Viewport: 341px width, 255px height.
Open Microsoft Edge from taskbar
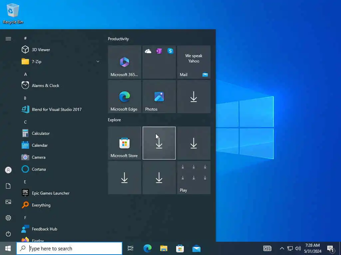tap(148, 248)
